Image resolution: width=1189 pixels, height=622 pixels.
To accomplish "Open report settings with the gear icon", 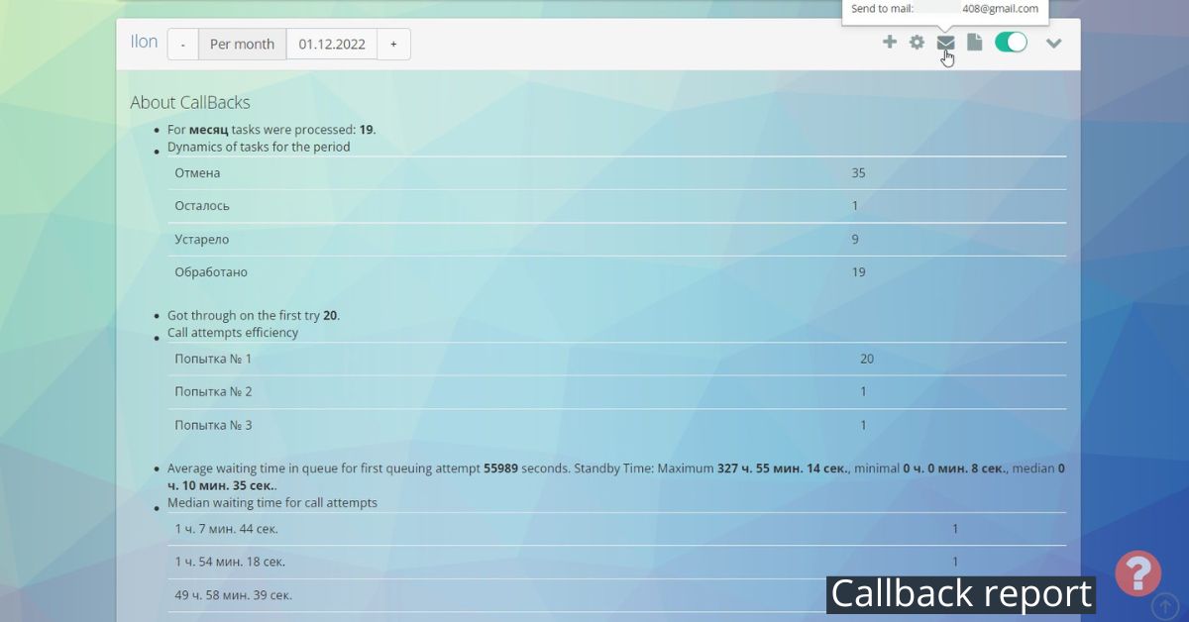I will (x=917, y=43).
